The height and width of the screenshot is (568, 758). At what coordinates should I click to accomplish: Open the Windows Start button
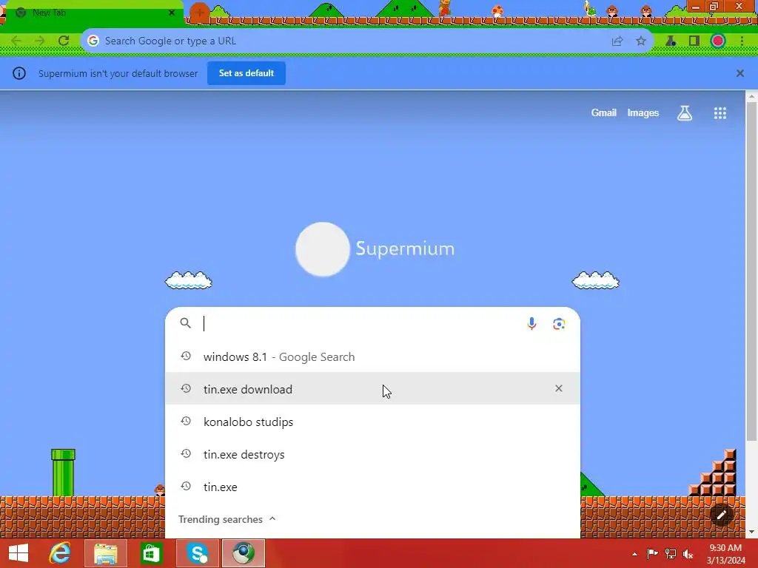(19, 553)
